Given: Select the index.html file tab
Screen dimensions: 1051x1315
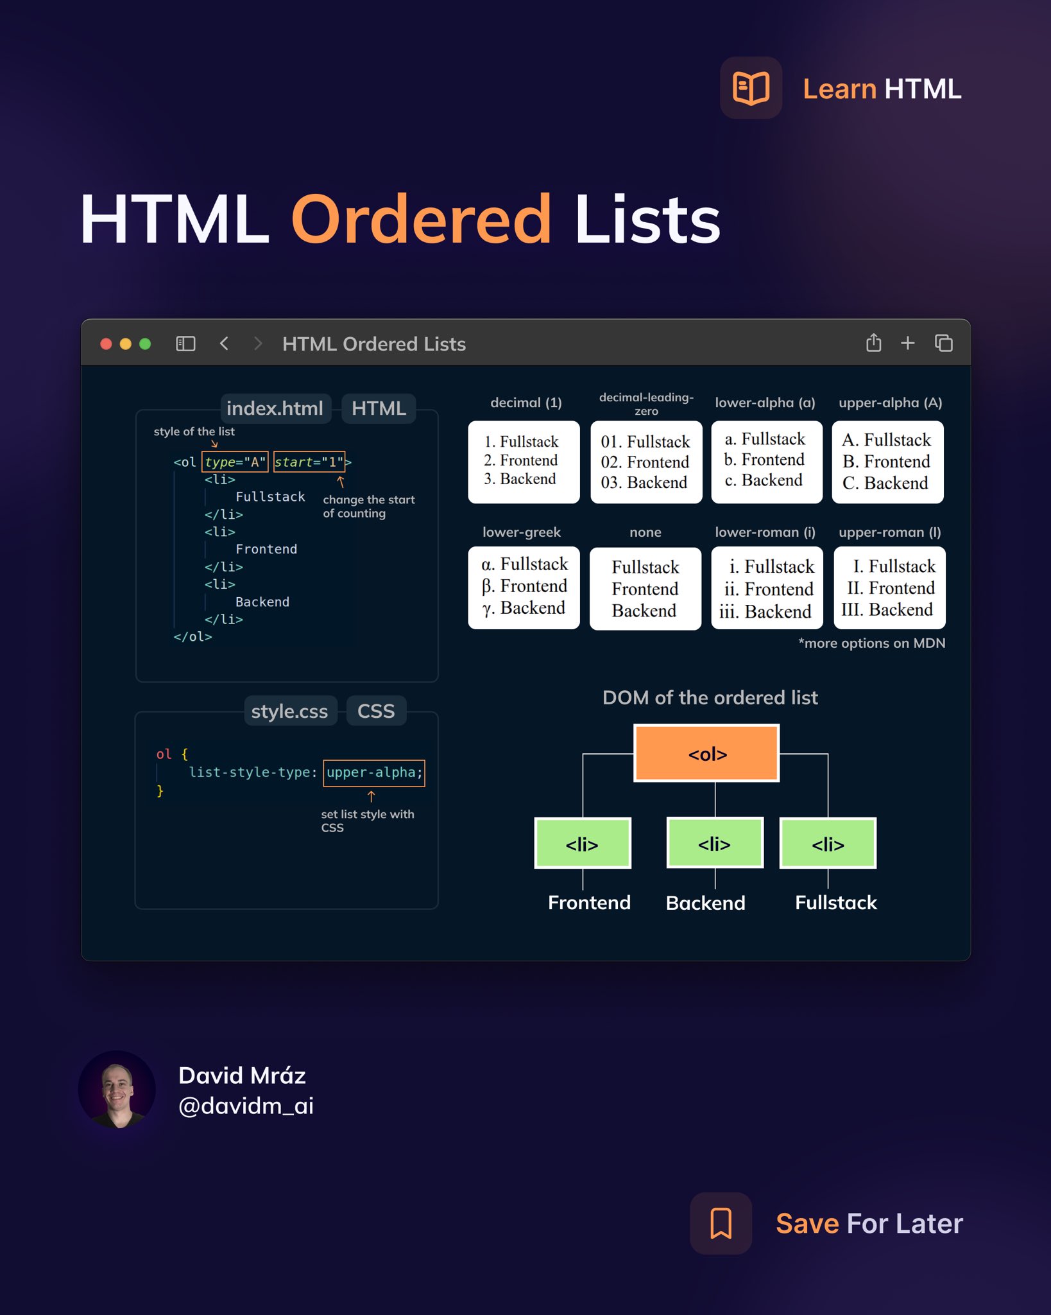Looking at the screenshot, I should pos(275,408).
